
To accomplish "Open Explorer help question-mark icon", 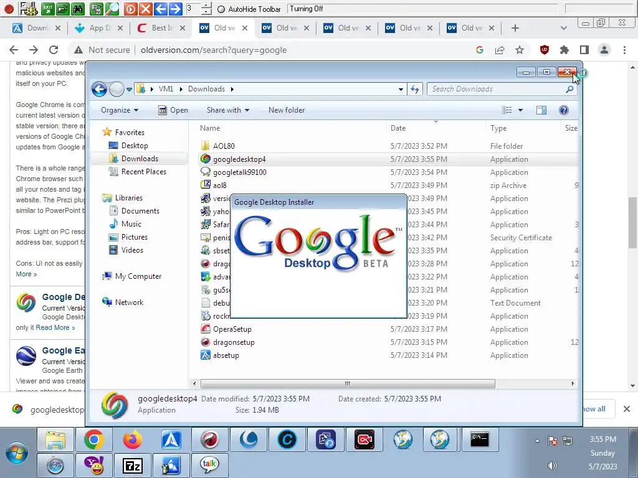I will click(563, 110).
